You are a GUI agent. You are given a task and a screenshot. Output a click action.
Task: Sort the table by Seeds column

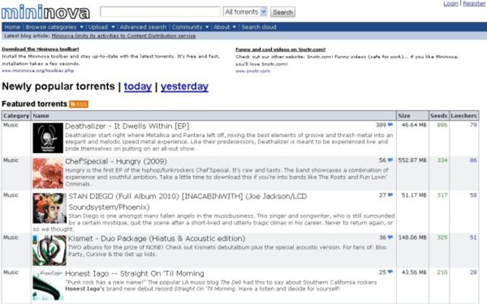click(x=438, y=116)
